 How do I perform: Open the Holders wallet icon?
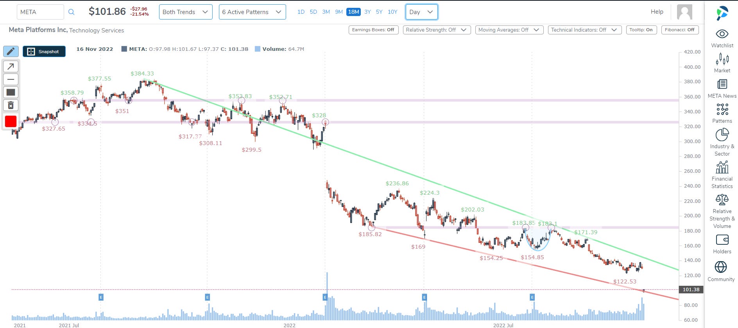tap(722, 240)
